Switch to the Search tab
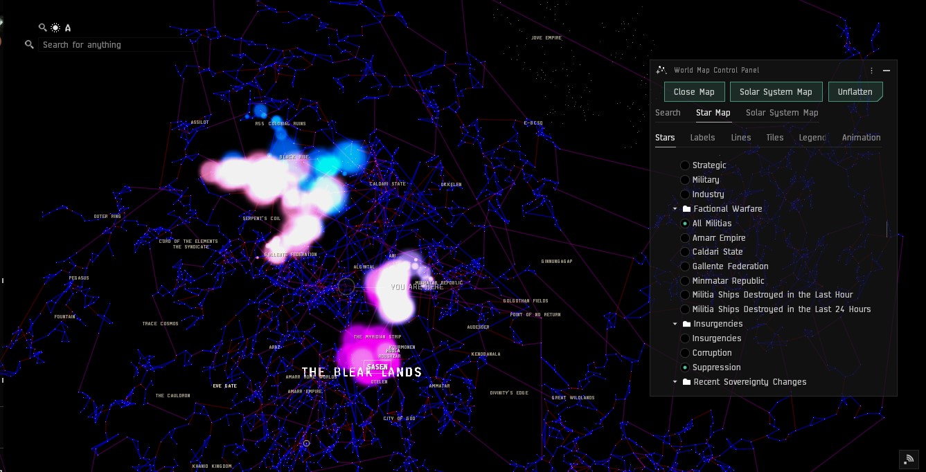926x472 pixels. 668,113
